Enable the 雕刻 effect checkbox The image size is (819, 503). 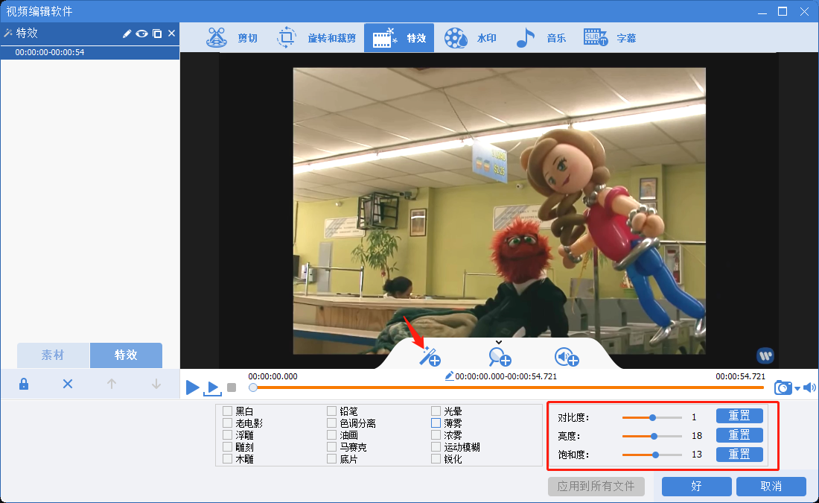click(x=227, y=447)
